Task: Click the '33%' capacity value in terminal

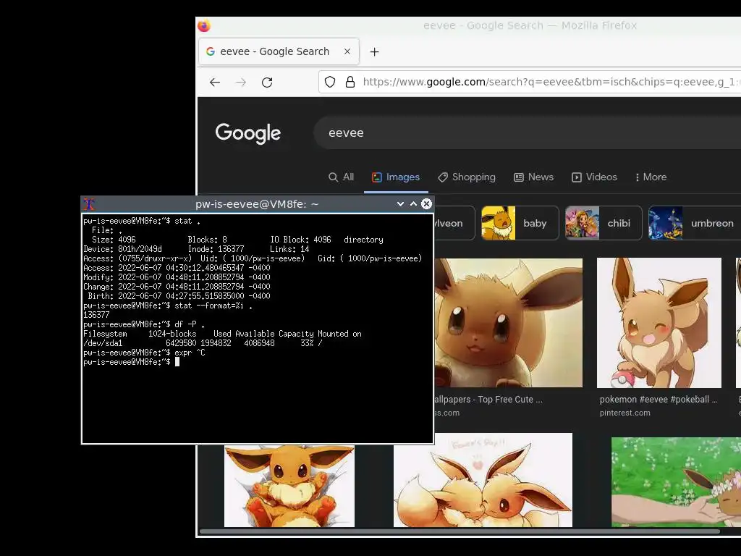Action: pyautogui.click(x=307, y=343)
